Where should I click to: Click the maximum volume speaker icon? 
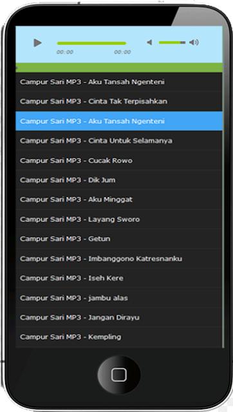(194, 42)
